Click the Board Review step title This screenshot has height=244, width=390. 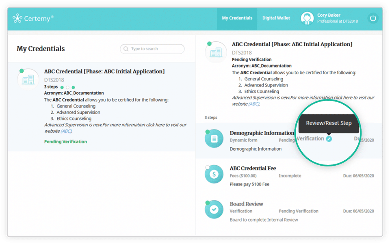coord(246,204)
